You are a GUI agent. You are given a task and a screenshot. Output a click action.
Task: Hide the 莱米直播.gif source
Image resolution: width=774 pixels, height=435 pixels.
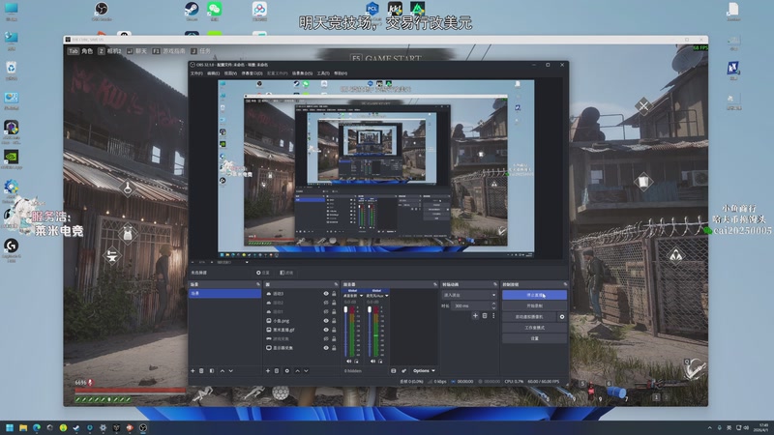coord(326,330)
